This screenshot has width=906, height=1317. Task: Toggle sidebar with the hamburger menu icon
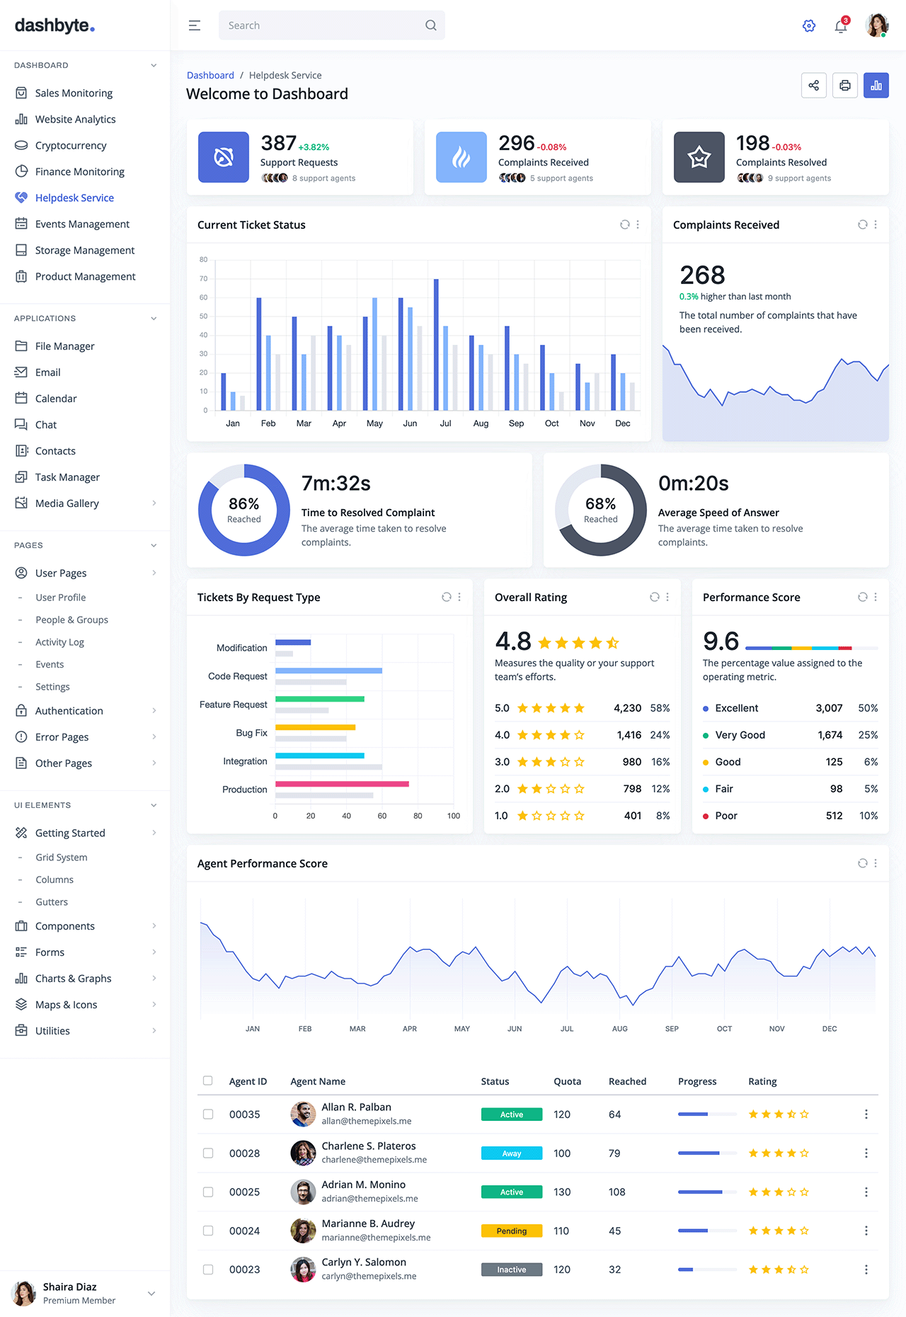pyautogui.click(x=195, y=25)
